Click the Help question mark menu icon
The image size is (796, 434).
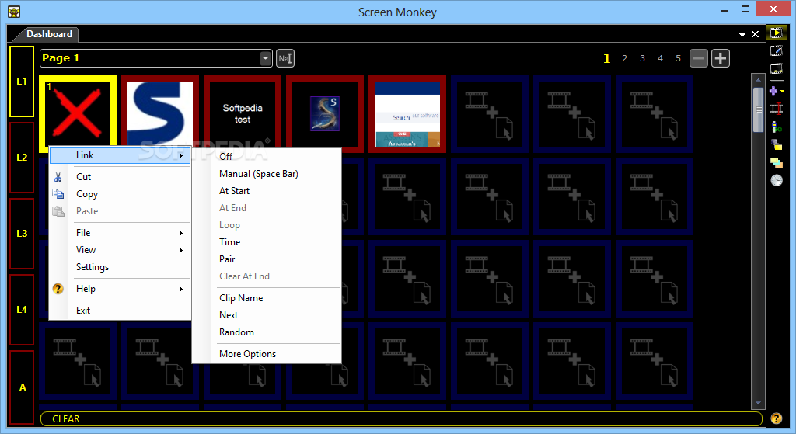58,289
